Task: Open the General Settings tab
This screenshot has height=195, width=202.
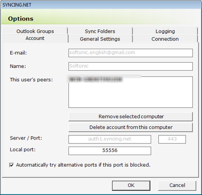Action: (100, 39)
